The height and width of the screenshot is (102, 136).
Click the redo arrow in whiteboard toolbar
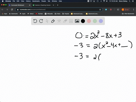[x=41, y=21]
